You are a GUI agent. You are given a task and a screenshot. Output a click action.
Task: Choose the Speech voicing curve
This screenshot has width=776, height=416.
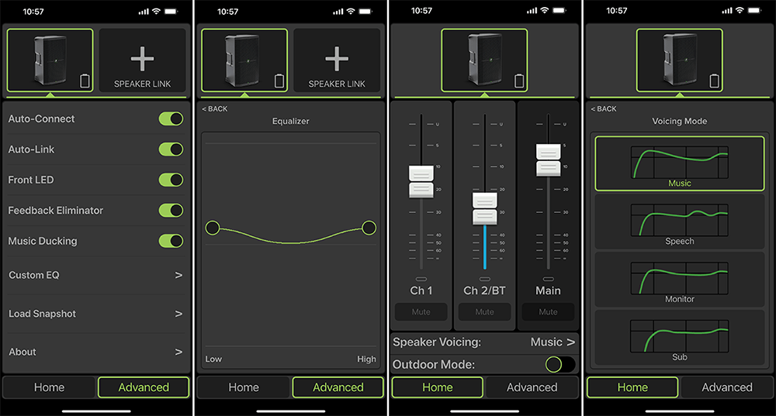pos(679,222)
